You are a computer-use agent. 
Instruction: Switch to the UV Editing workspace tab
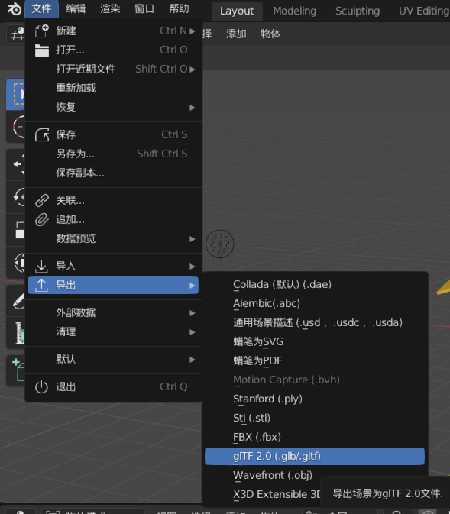pyautogui.click(x=424, y=11)
